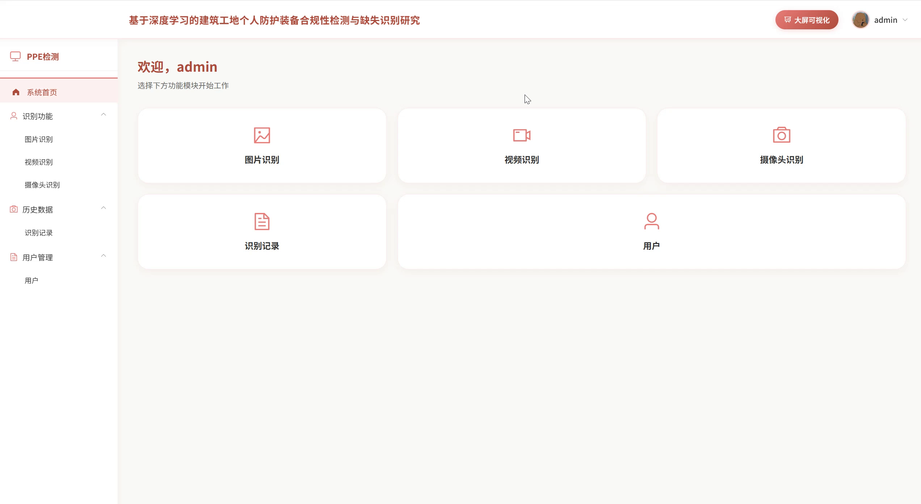
Task: Click the picture icon in 图片识别 card
Action: pos(262,135)
